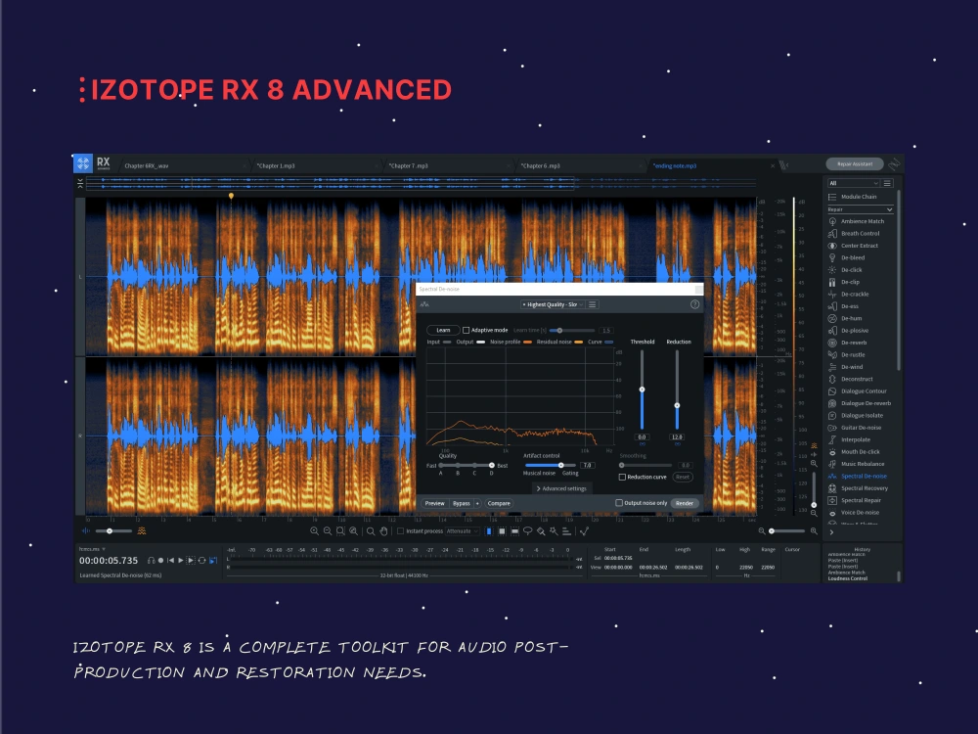Click the Compare button
Image resolution: width=978 pixels, height=734 pixels.
(499, 504)
